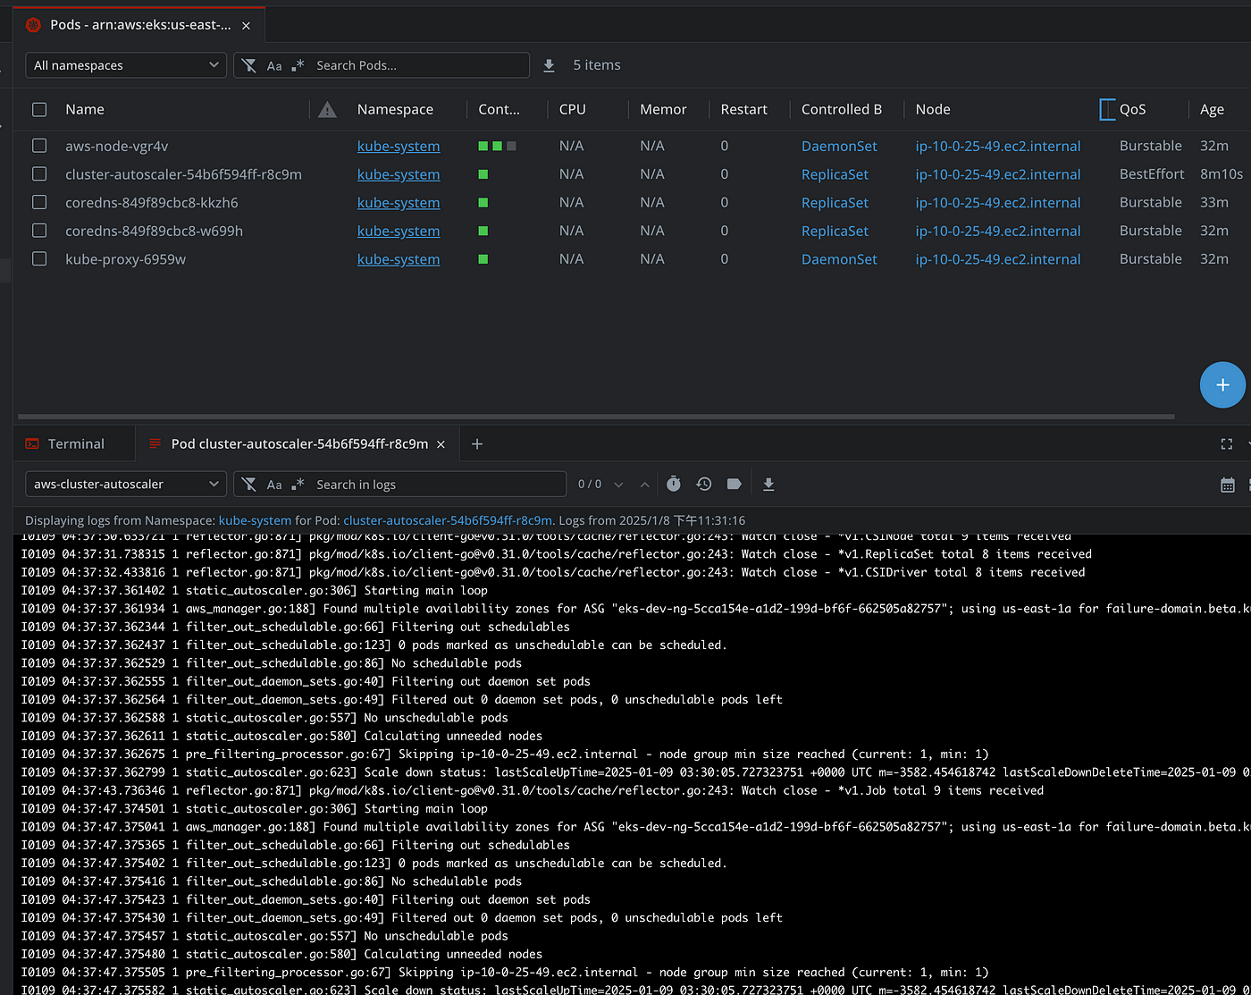Download the pod logs
Screen dimensions: 1251x995
[768, 485]
